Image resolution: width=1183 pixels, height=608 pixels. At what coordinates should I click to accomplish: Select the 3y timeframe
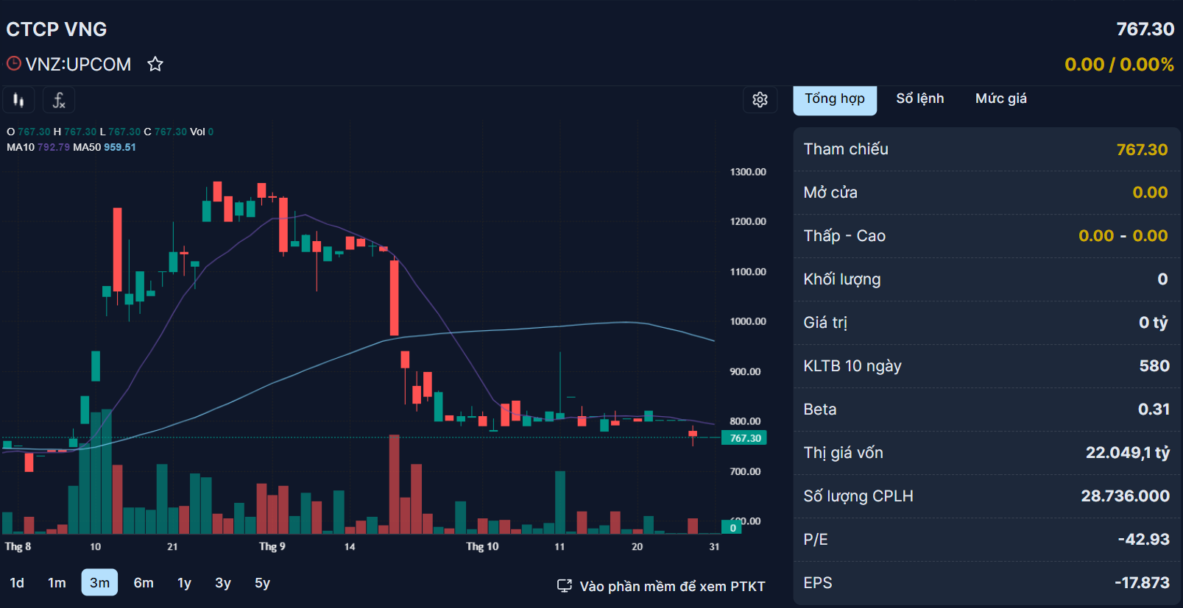click(223, 583)
